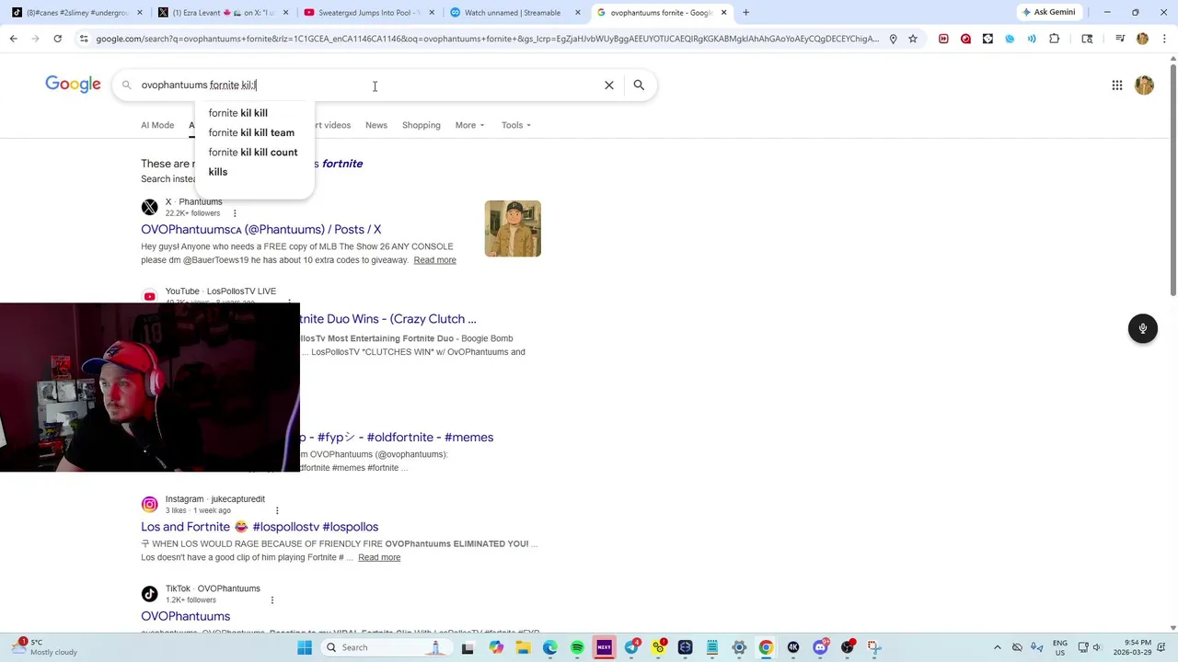Open options for Phantuums X result
Viewport: 1178px width, 662px height.
click(235, 213)
